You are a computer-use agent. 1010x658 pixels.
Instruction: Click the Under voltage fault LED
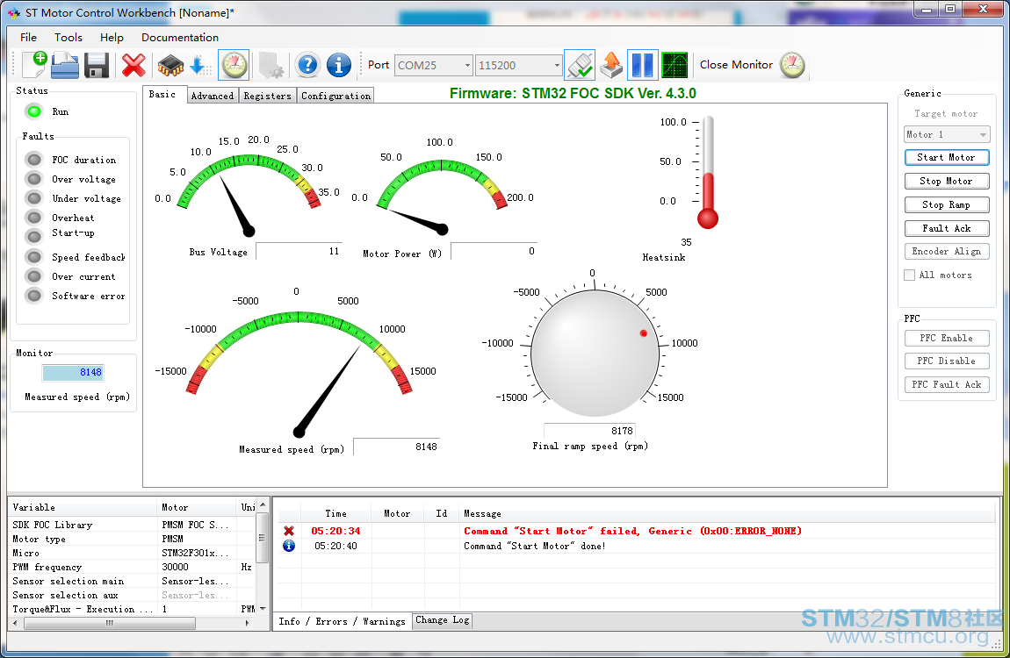pos(34,198)
